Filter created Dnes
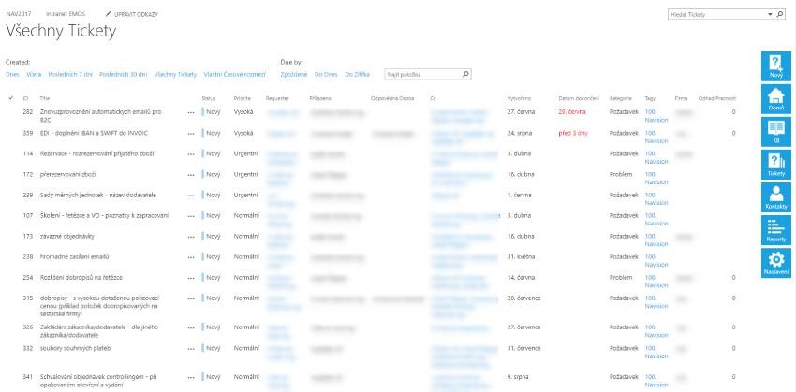The width and height of the screenshot is (796, 392). [x=12, y=75]
